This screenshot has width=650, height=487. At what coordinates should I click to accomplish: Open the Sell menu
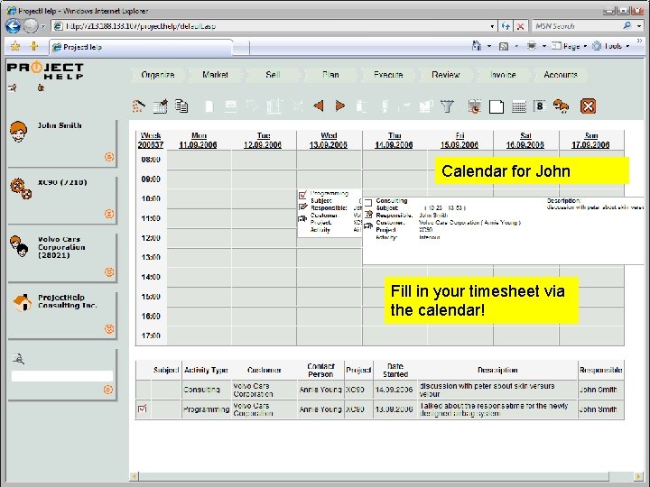273,75
